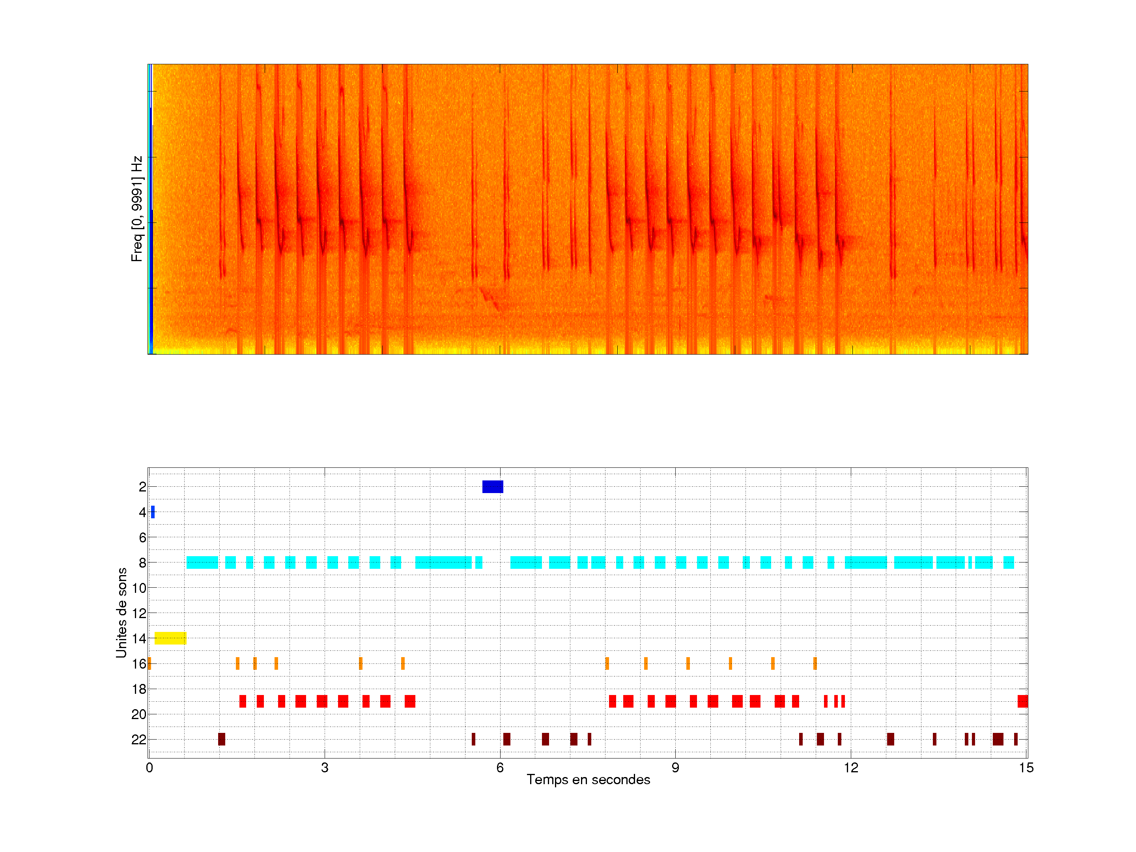Click the time axis tick label 9

point(675,768)
